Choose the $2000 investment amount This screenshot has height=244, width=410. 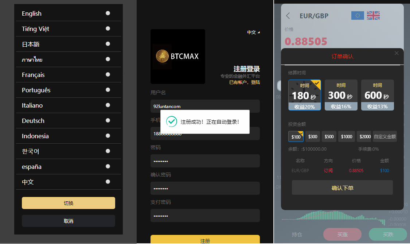coord(365,137)
